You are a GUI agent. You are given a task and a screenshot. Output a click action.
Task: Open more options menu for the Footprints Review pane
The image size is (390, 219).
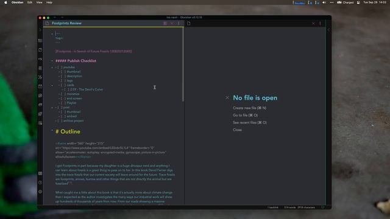179,23
